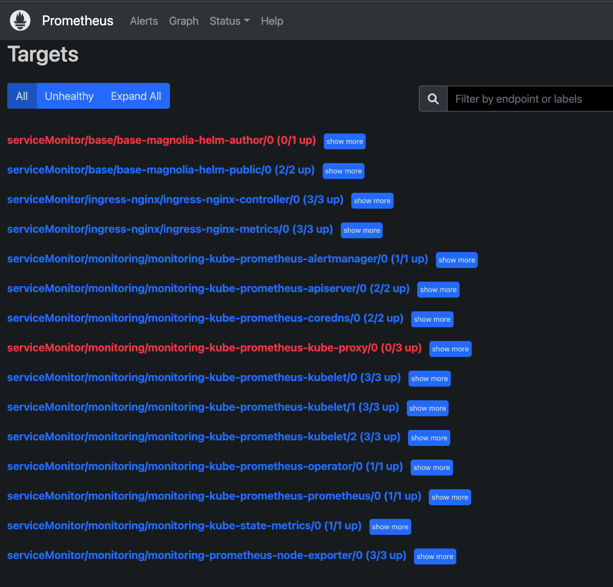This screenshot has height=587, width=613.
Task: Expand show more for kube-state-metrics
Action: [390, 527]
